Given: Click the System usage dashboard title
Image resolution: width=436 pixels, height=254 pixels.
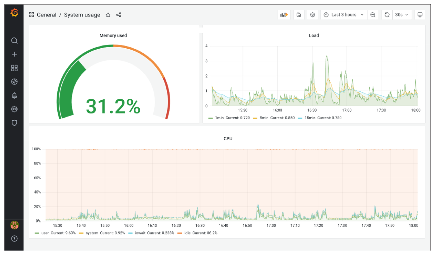Looking at the screenshot, I should (82, 15).
